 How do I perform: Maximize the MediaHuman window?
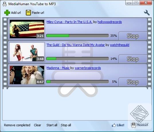(136, 3)
